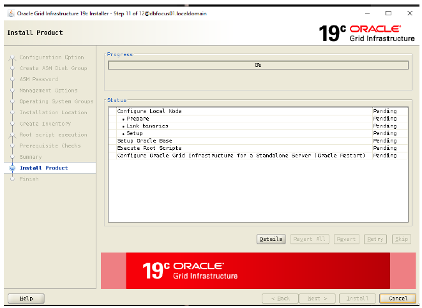
Task: Click the Configuration Option step bullet icon
Action: point(12,58)
